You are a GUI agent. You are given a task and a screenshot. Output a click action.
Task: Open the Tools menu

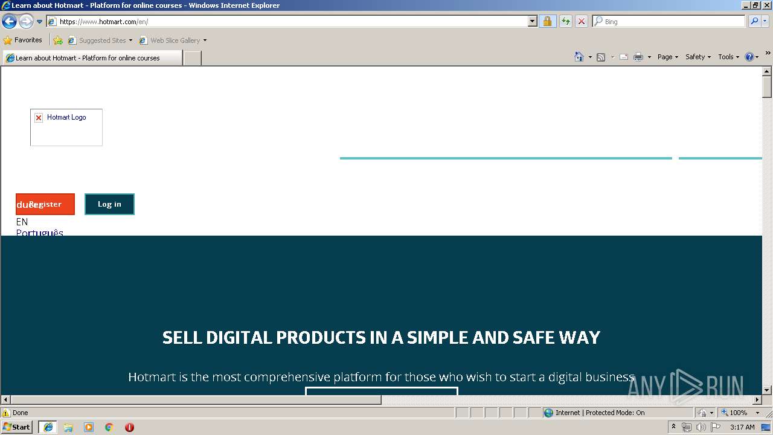pyautogui.click(x=728, y=57)
